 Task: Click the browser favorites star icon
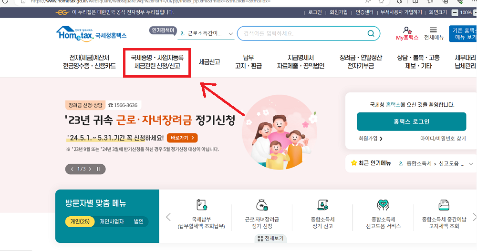tap(381, 1)
